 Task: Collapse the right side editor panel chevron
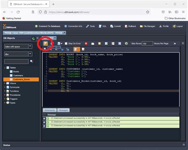click(x=183, y=43)
